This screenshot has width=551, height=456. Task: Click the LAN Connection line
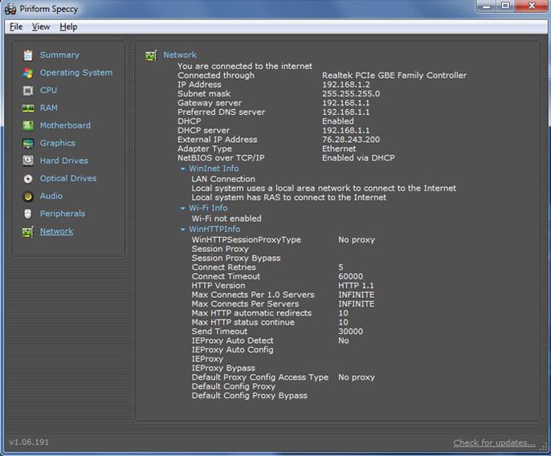point(223,179)
